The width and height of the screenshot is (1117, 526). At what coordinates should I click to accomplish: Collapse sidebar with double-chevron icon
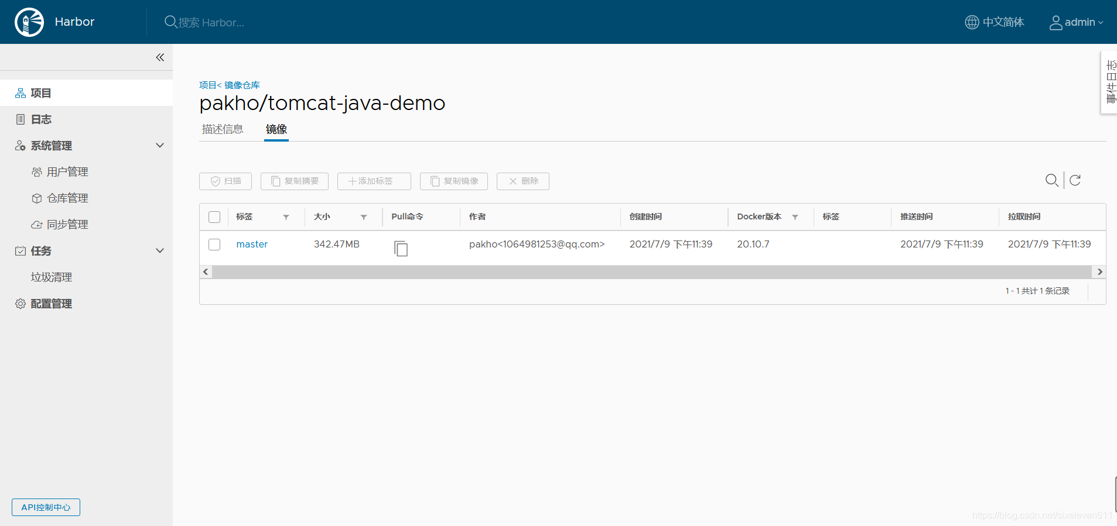160,57
